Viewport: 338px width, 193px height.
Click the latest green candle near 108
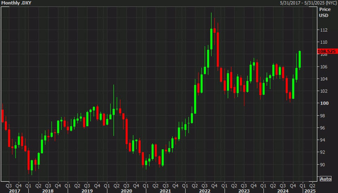point(300,59)
